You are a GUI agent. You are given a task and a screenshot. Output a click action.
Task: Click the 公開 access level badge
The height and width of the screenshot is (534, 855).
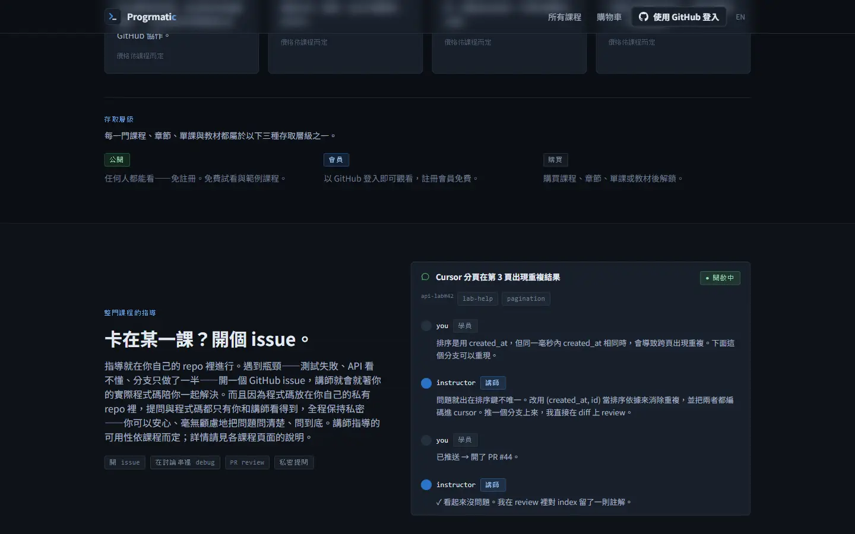pos(117,160)
